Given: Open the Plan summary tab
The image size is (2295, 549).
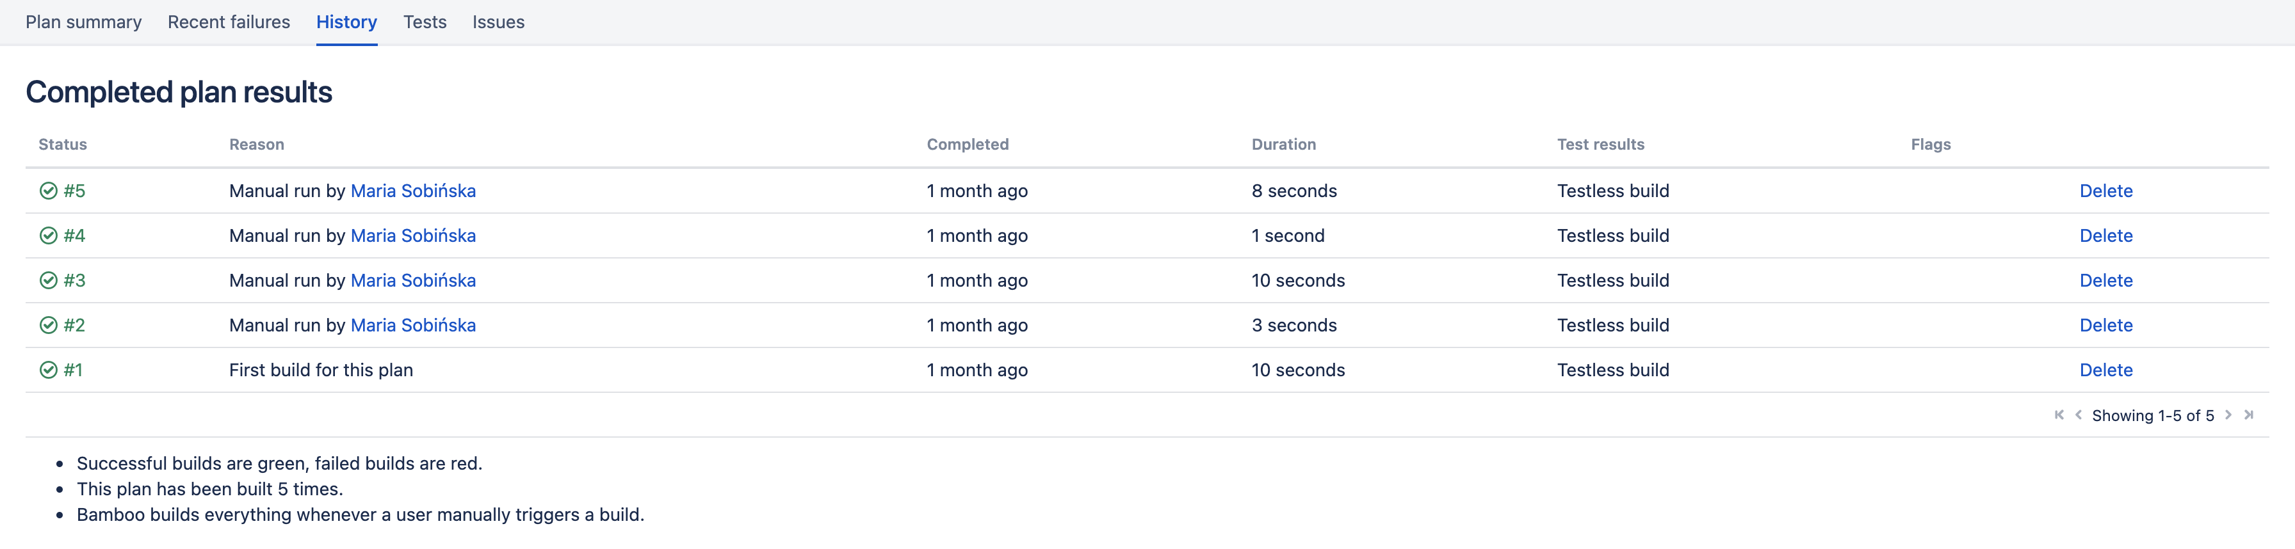Looking at the screenshot, I should coord(84,22).
